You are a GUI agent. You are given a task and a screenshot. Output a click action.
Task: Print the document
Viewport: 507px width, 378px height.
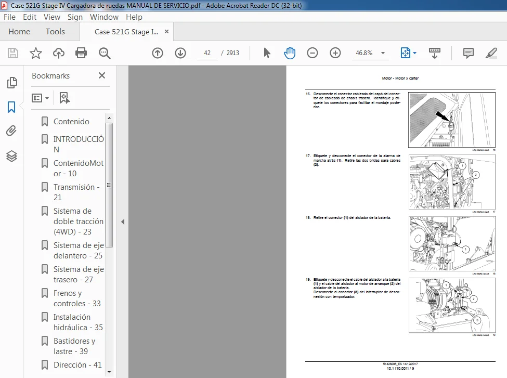click(81, 53)
